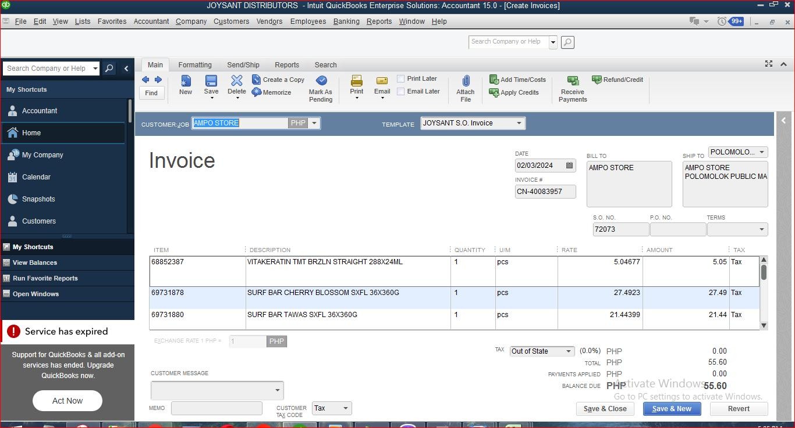795x428 pixels.
Task: Click the Revert button
Action: 739,409
